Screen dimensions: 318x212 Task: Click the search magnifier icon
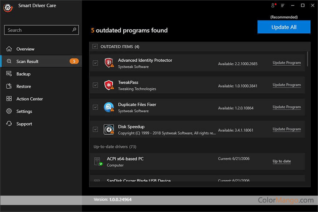point(74,30)
